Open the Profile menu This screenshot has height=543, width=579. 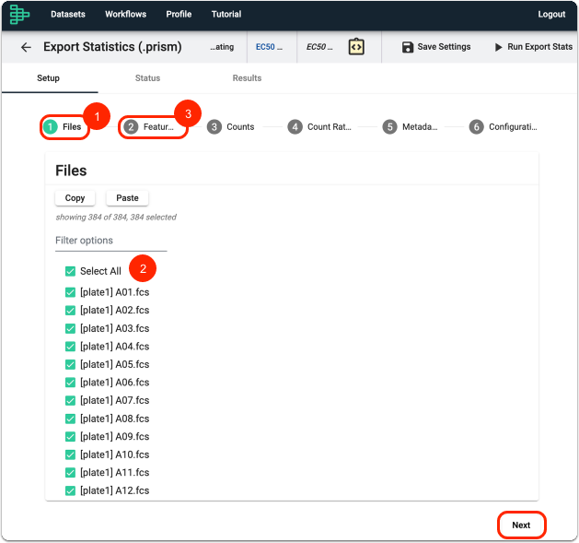tap(179, 14)
